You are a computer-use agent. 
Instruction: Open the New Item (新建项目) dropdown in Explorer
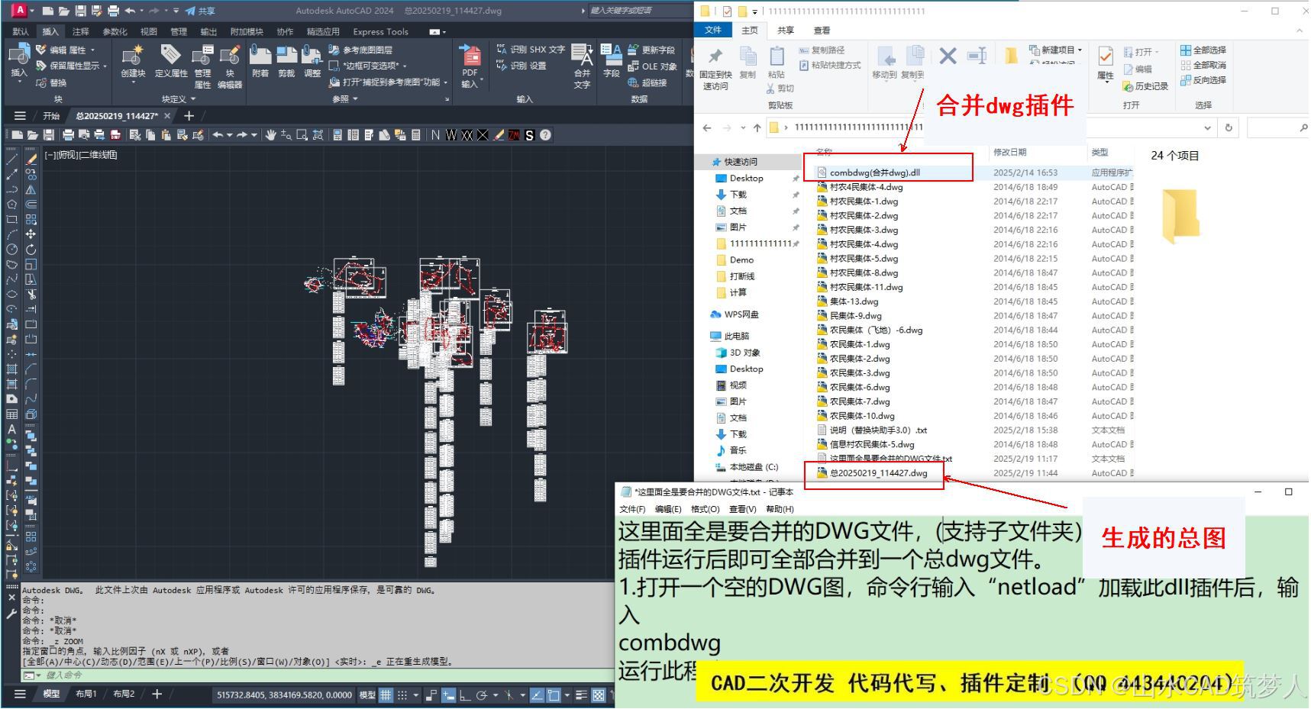point(1080,50)
